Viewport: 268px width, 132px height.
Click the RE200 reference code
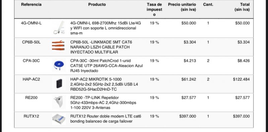(x=31, y=98)
